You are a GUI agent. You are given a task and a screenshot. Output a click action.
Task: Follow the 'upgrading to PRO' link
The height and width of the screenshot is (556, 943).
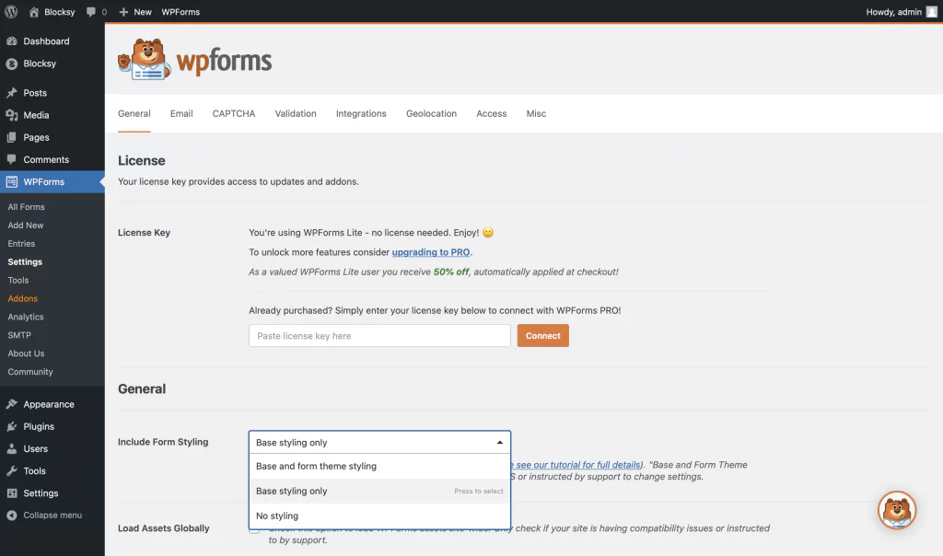431,252
